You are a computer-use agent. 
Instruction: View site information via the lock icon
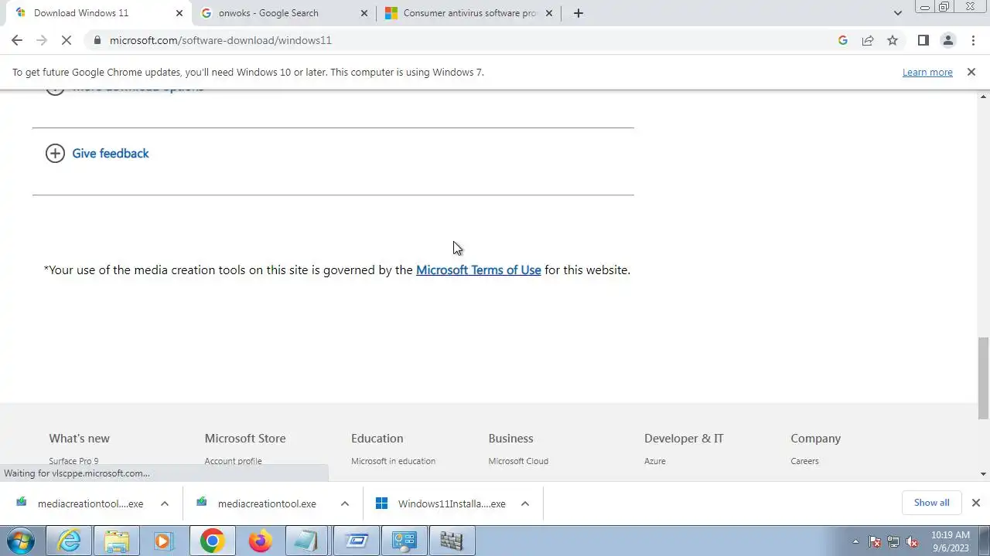click(97, 40)
